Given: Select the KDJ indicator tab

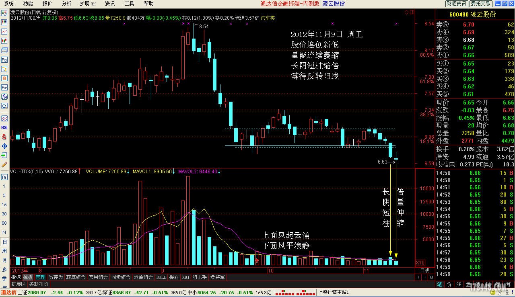Looking at the screenshot, I should pyautogui.click(x=185, y=277).
